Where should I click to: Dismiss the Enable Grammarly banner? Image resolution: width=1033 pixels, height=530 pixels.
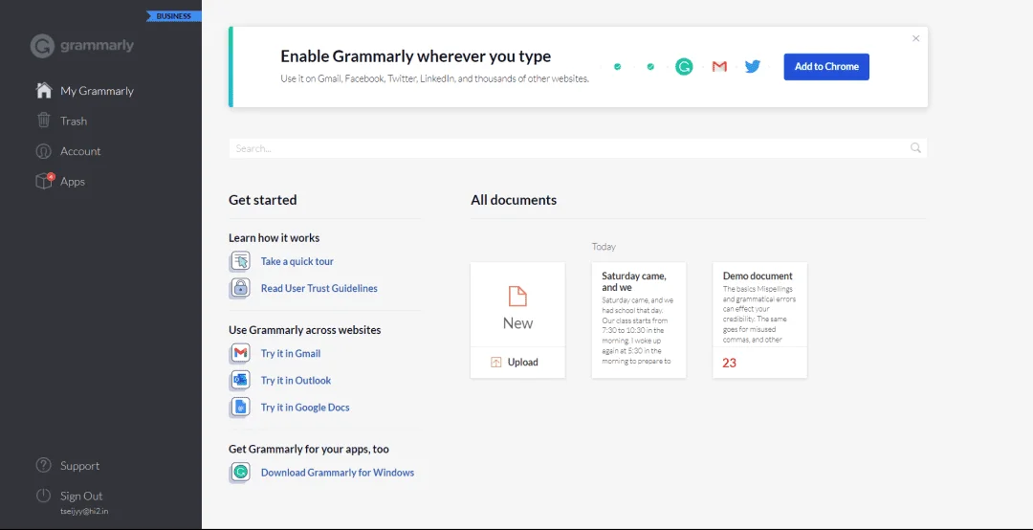coord(915,38)
